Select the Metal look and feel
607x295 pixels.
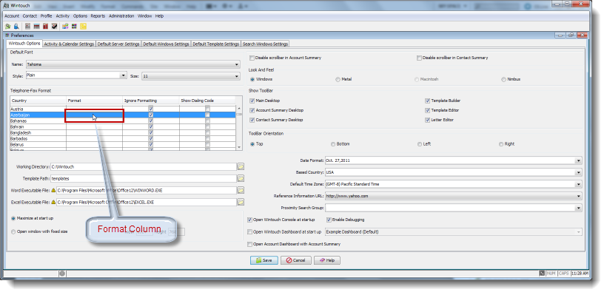click(x=338, y=79)
